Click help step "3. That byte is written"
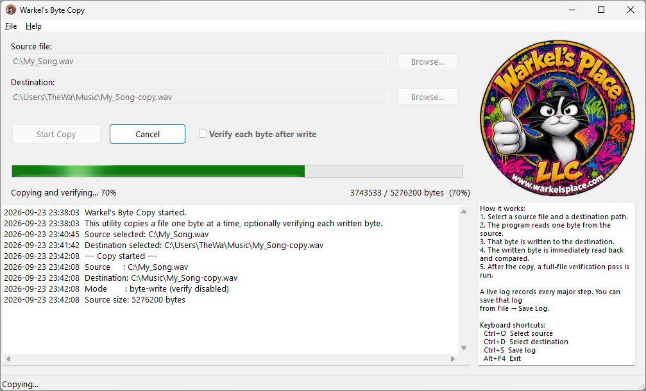Screen dimensions: 646x391 click(547, 242)
